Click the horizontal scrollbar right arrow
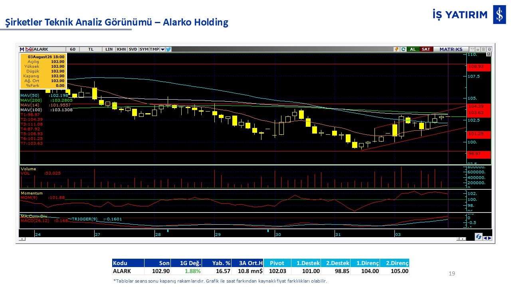Screen dimensions: 511x287 coord(463,239)
